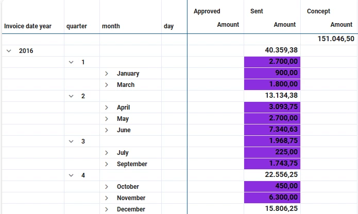Screen dimensions: 358x214
Task: Expand the October month row
Action: click(107, 187)
